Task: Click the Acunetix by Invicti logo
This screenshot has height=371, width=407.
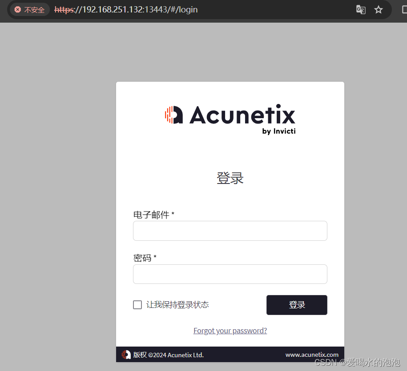Action: 230,120
